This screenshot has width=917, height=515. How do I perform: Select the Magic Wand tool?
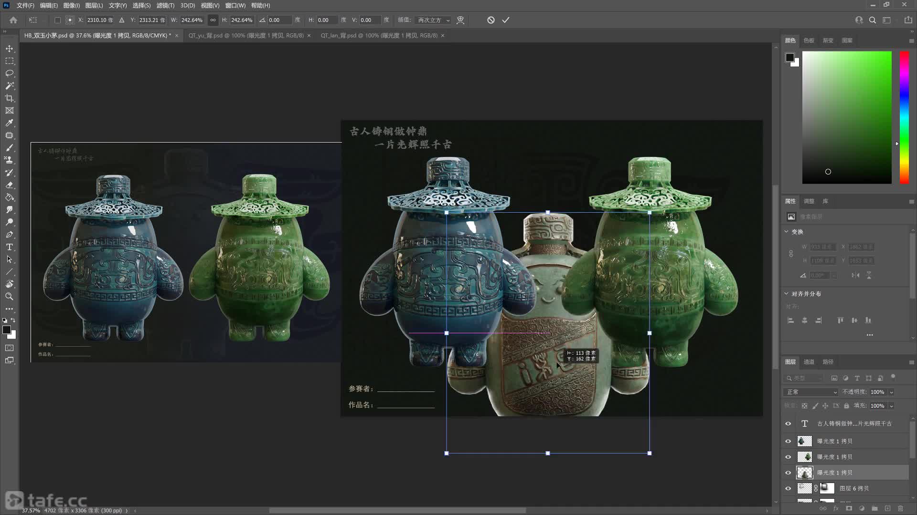coord(10,86)
